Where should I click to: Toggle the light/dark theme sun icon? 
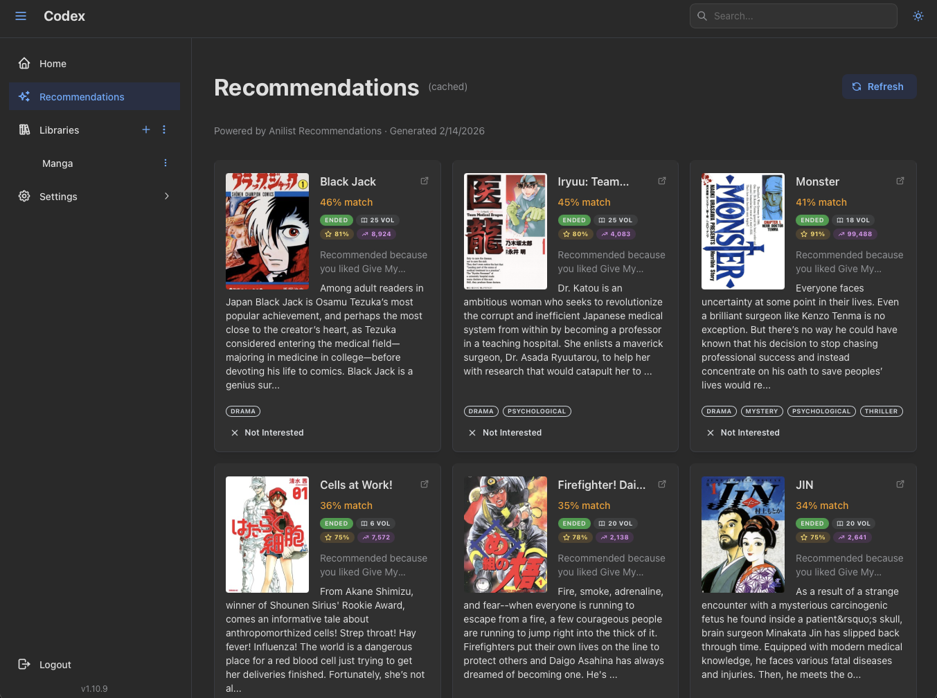coord(918,15)
